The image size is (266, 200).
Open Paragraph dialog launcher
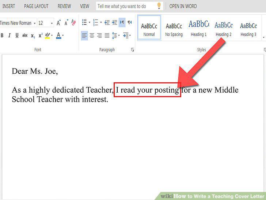(133, 50)
